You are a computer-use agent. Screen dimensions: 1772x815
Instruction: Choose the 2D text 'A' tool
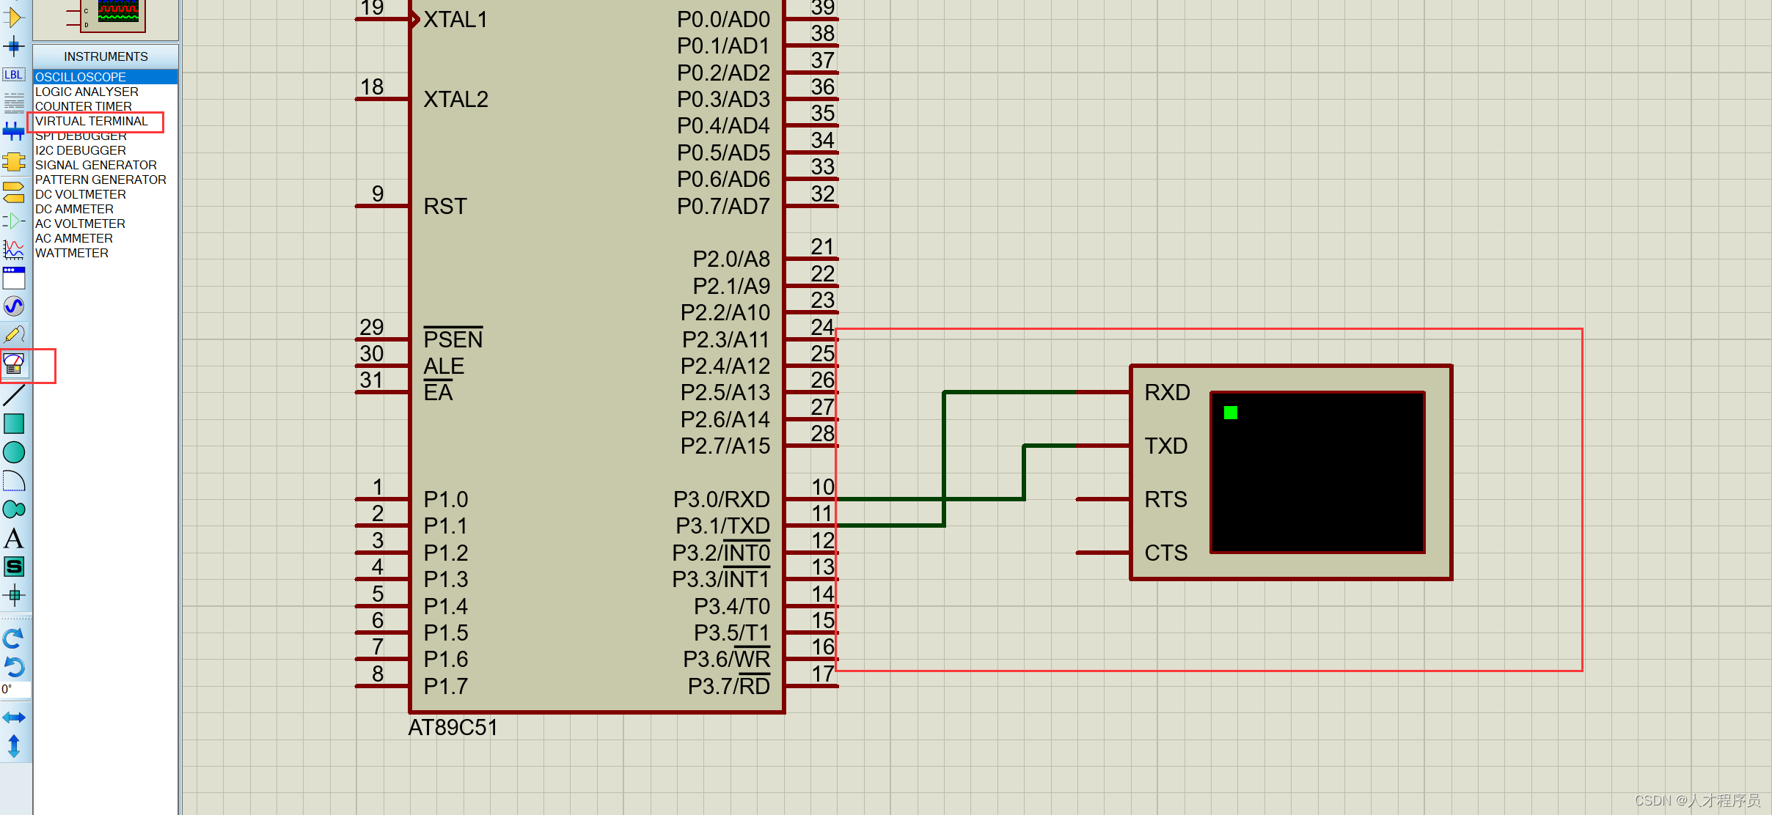pyautogui.click(x=14, y=539)
